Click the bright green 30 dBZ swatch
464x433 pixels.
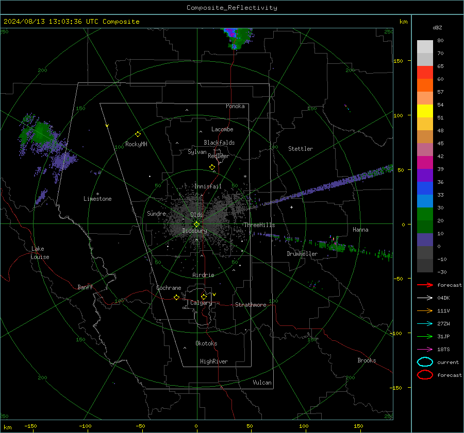[x=425, y=214]
